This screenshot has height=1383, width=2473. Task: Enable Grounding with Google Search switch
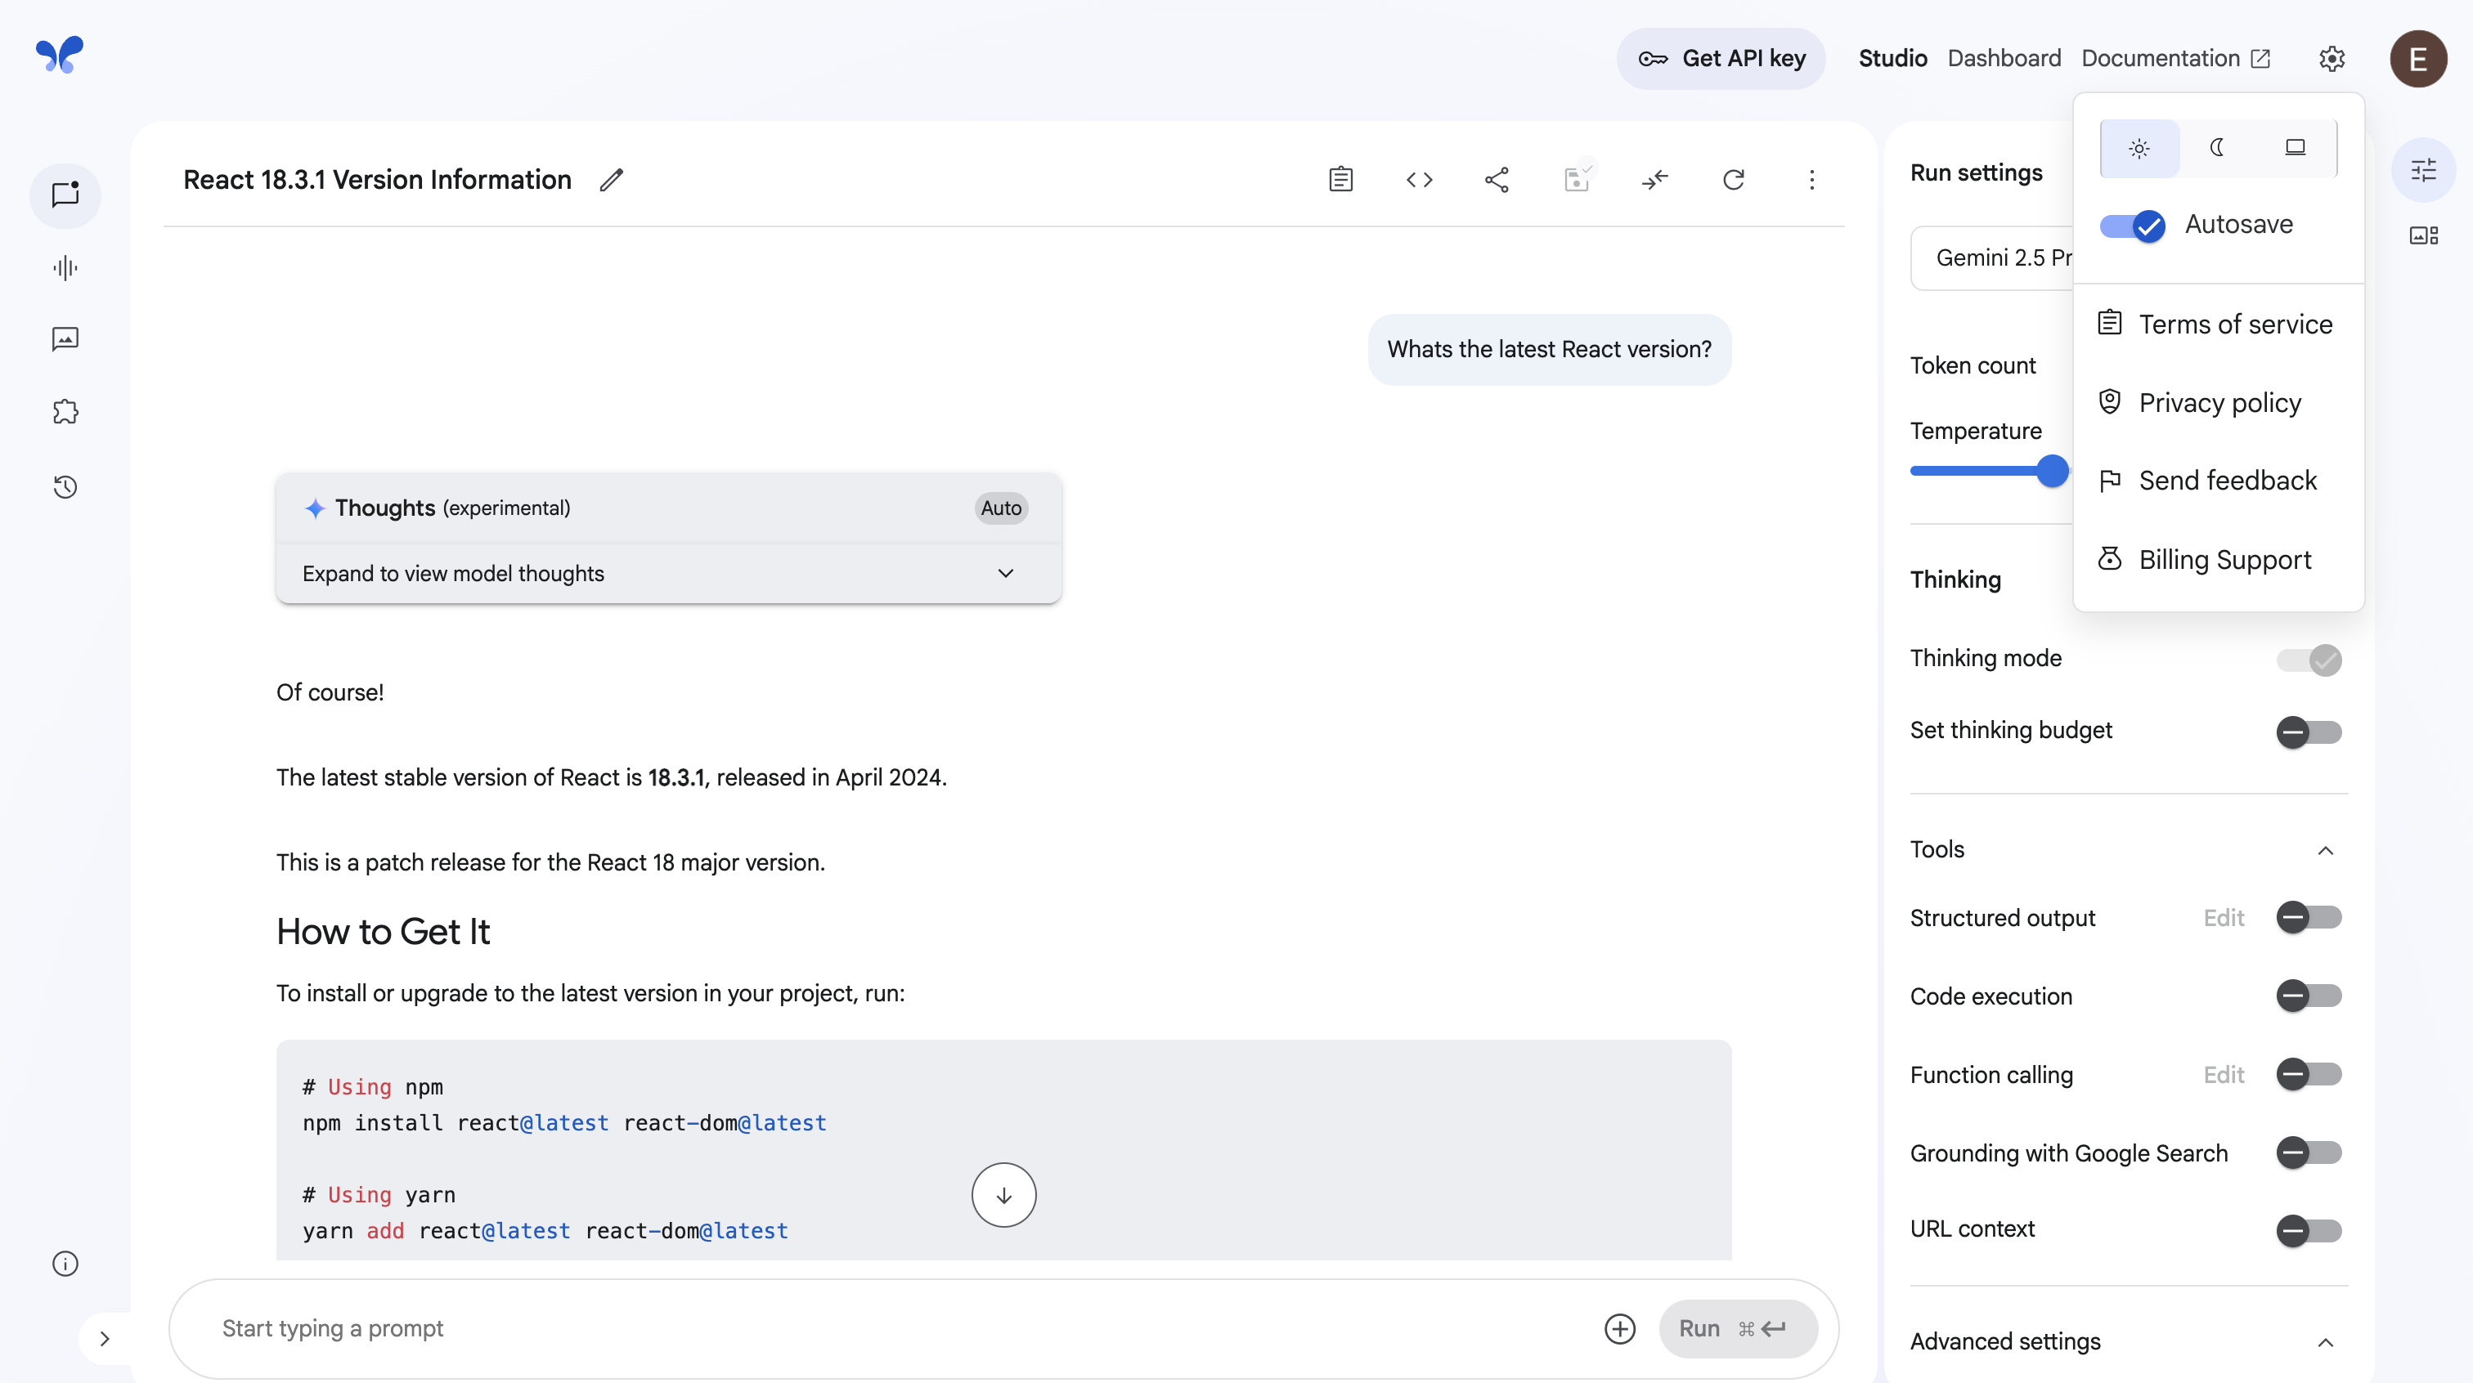pyautogui.click(x=2309, y=1152)
